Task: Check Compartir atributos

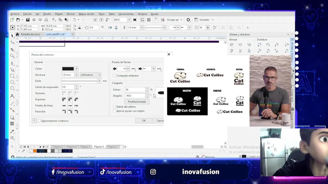Action: click(114, 76)
